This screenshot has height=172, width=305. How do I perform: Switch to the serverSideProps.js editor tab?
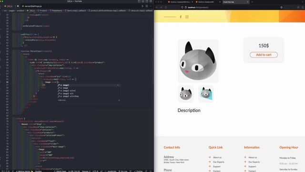32,6
